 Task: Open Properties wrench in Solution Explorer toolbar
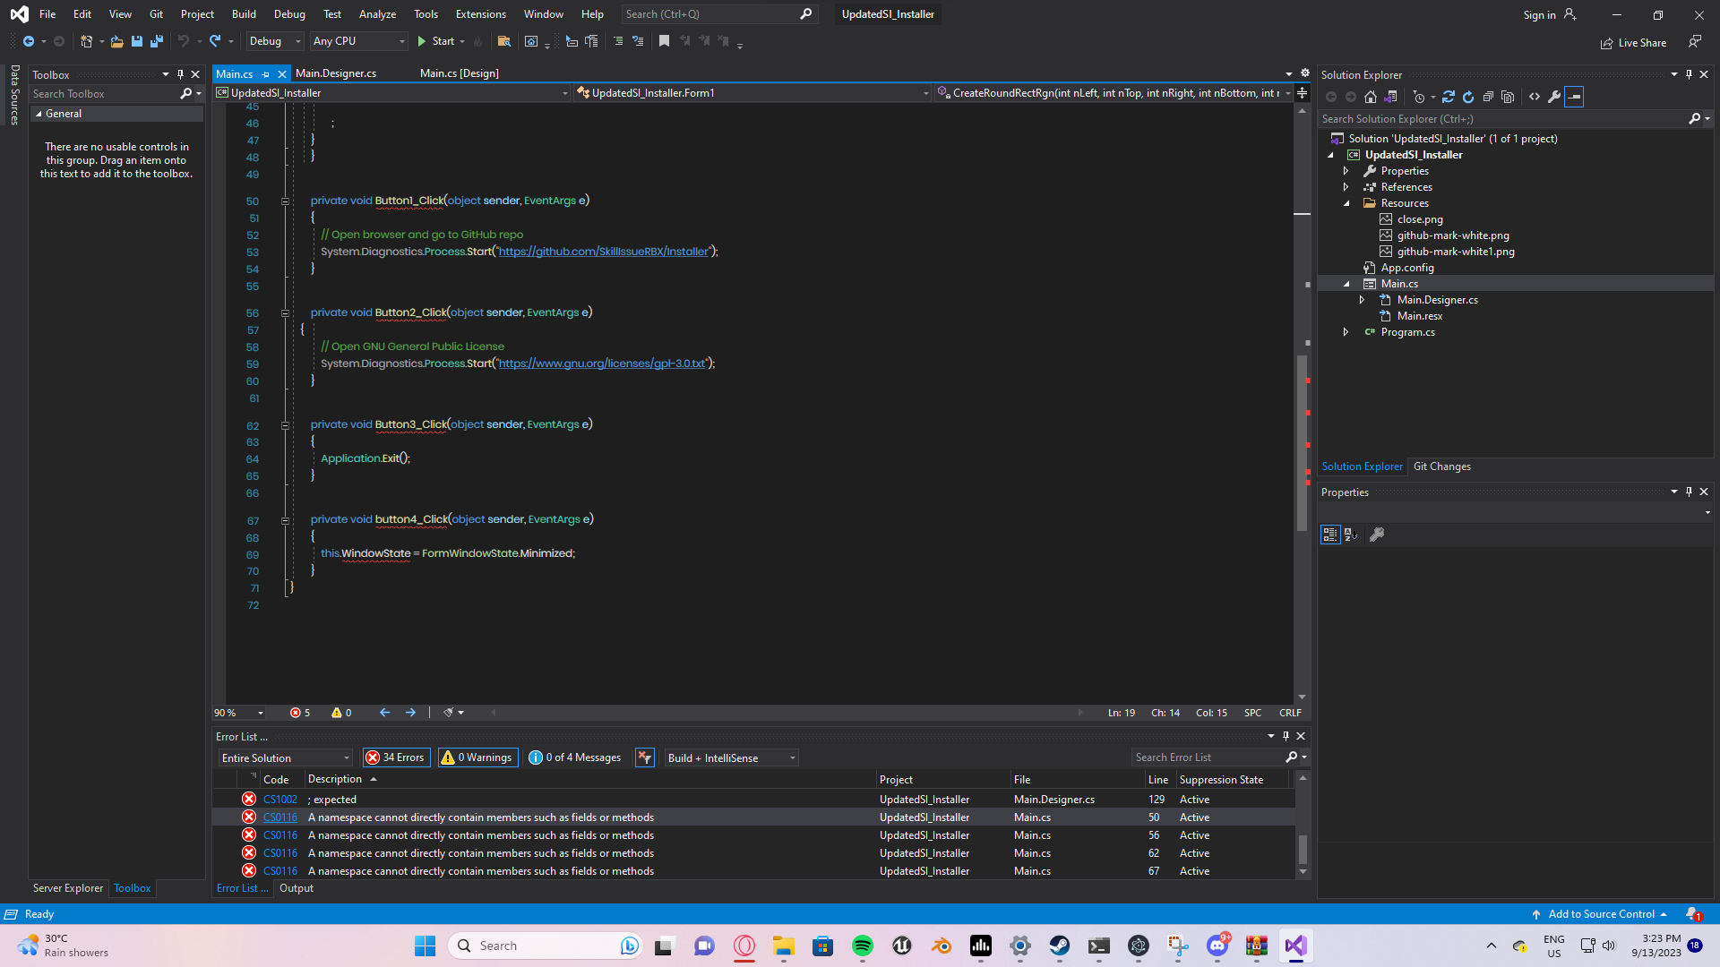tap(1554, 97)
